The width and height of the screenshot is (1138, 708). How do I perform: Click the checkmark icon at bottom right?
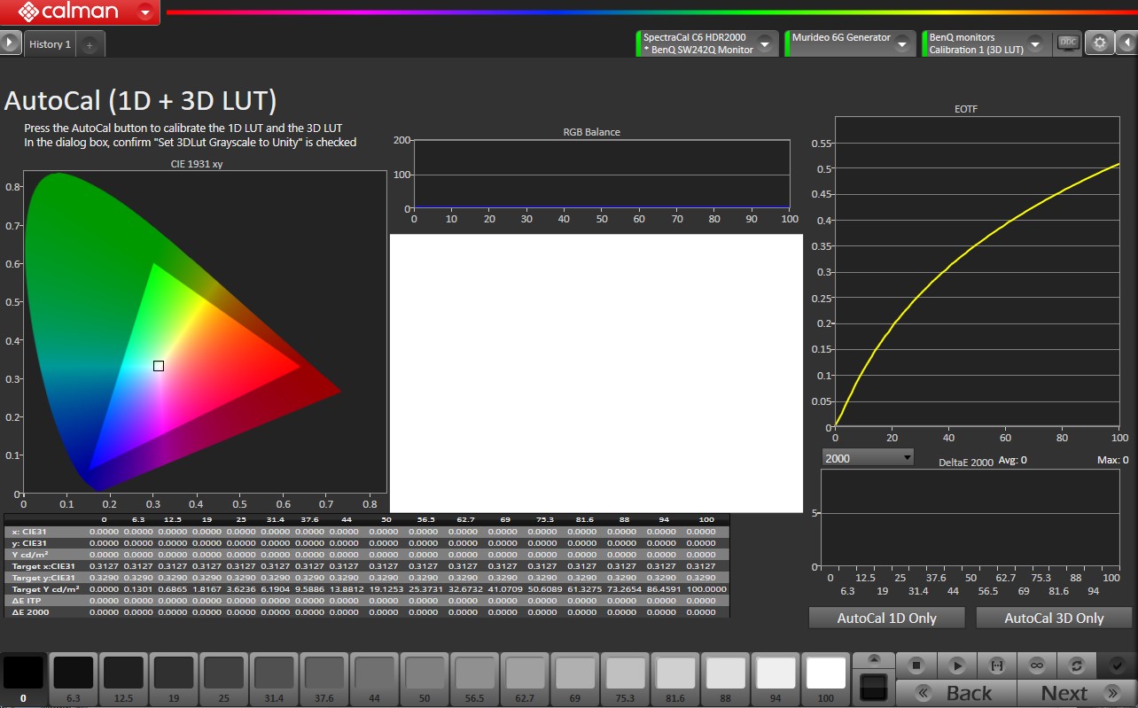pyautogui.click(x=1116, y=665)
